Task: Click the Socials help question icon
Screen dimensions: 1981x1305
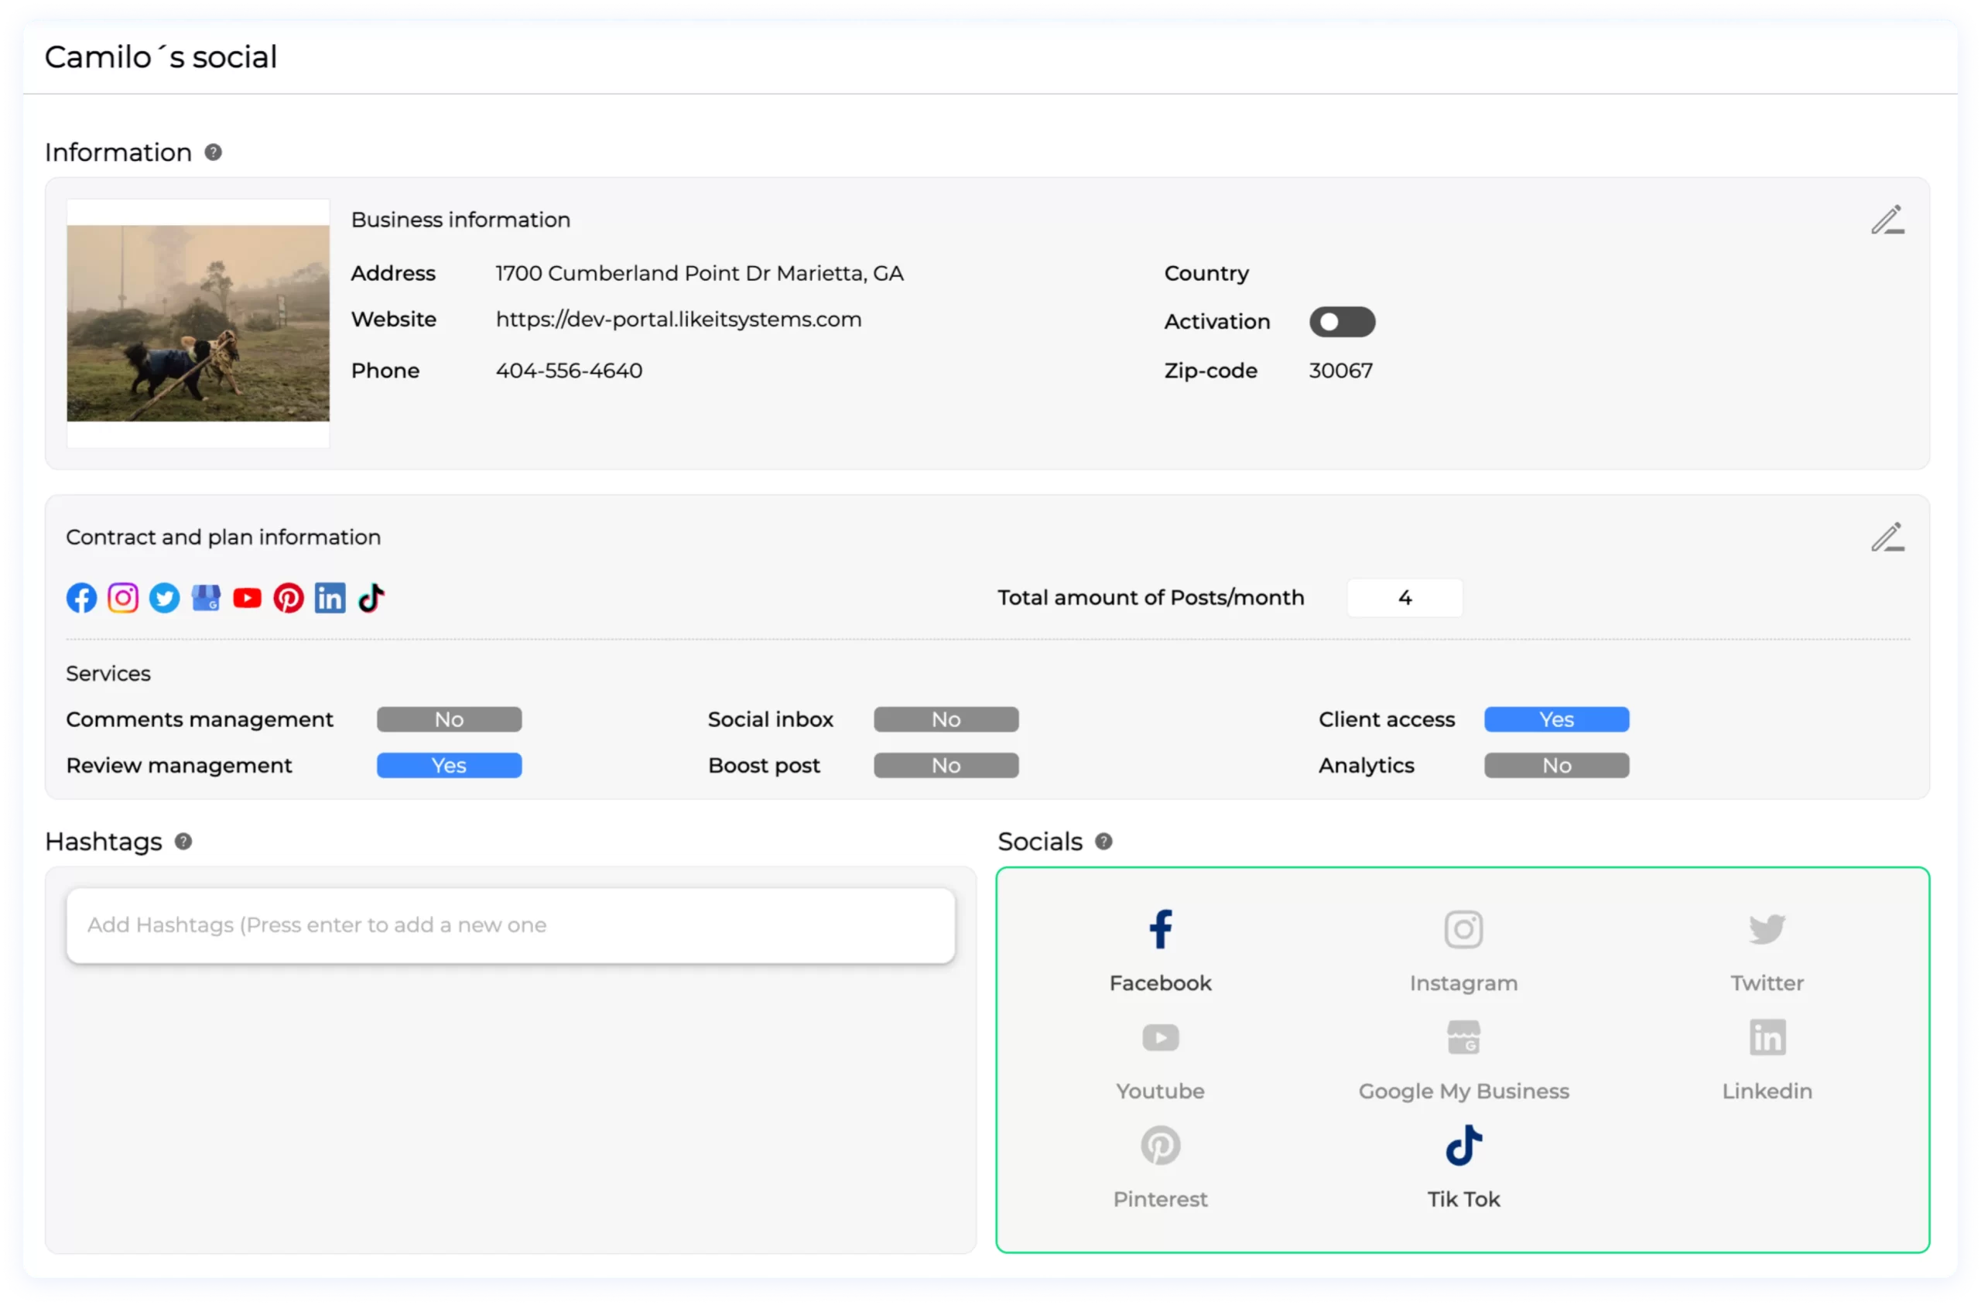Action: tap(1103, 842)
